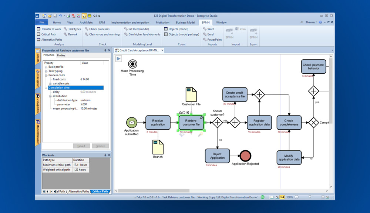Count Objects (model)
The image size is (370, 213).
pyautogui.click(x=176, y=29)
